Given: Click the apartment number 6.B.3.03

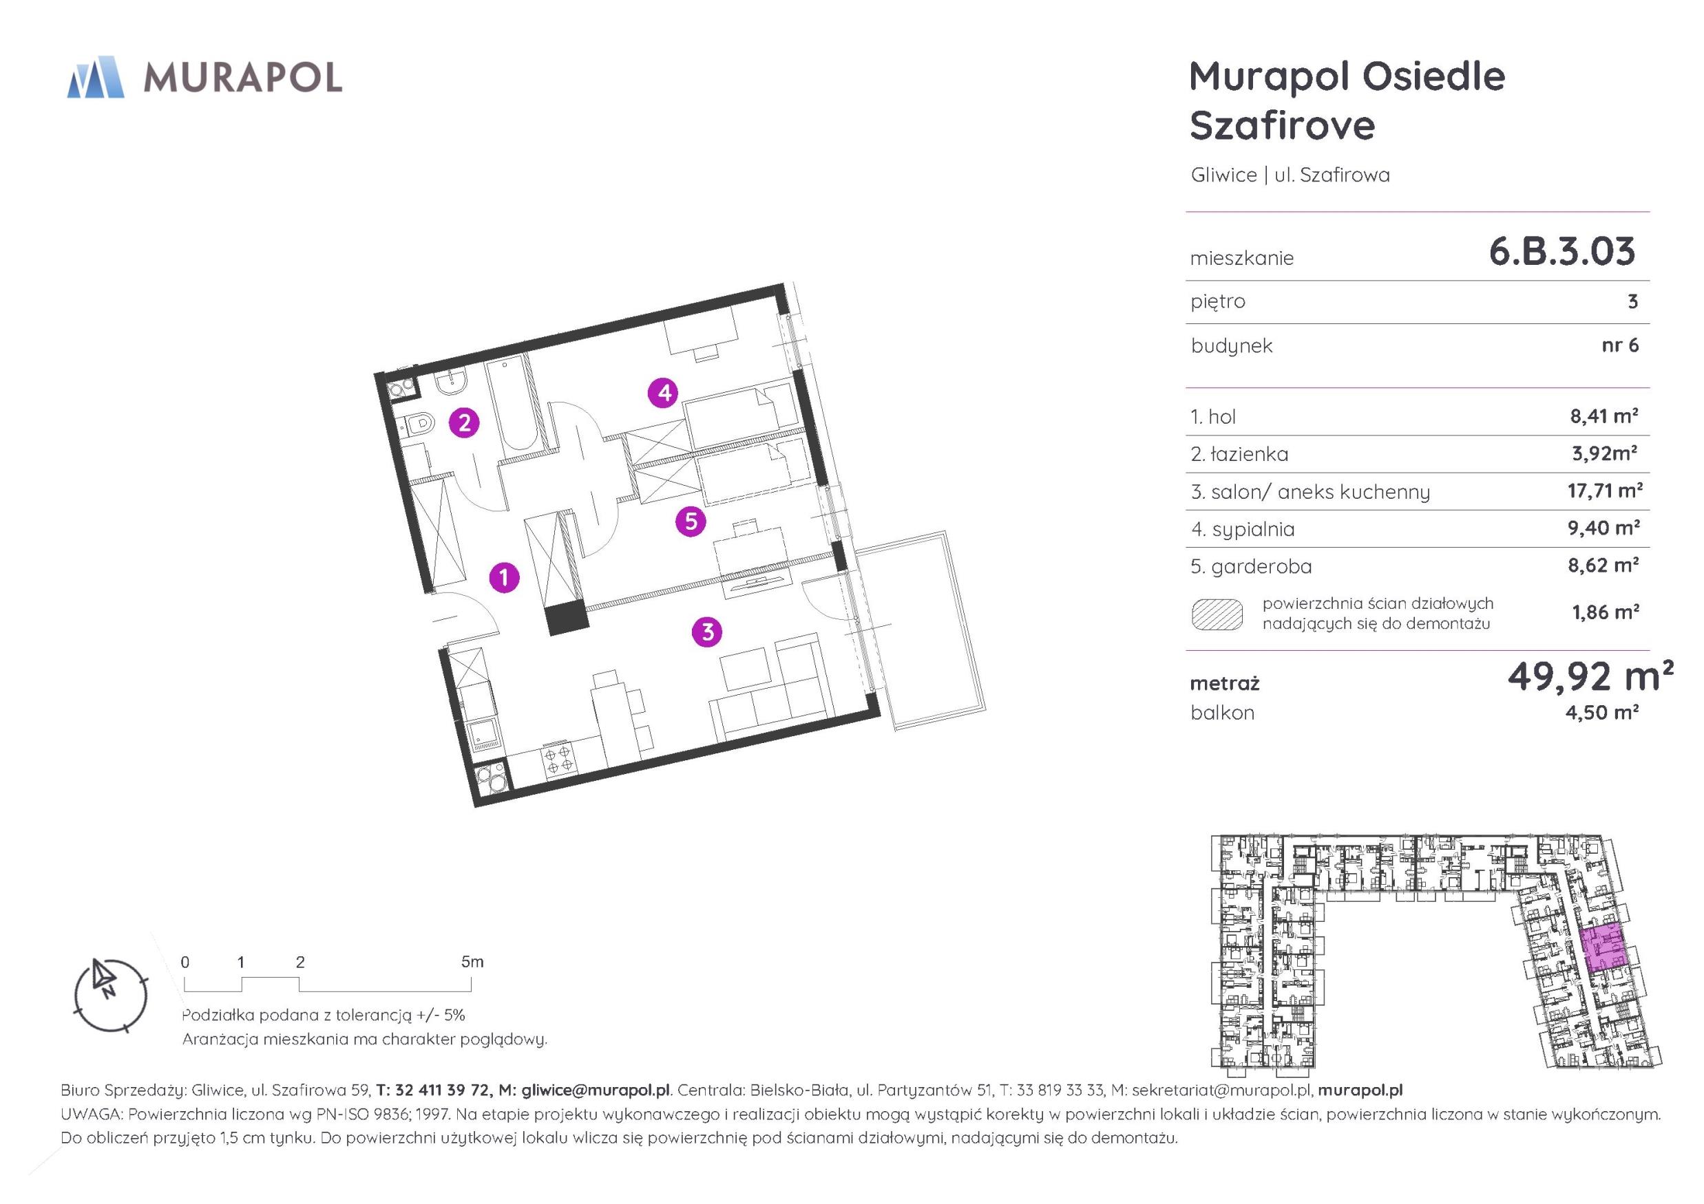Looking at the screenshot, I should [x=1561, y=252].
